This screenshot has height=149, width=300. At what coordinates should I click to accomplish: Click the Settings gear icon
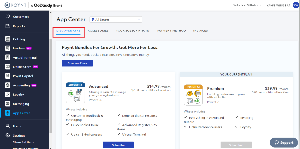[8, 135]
